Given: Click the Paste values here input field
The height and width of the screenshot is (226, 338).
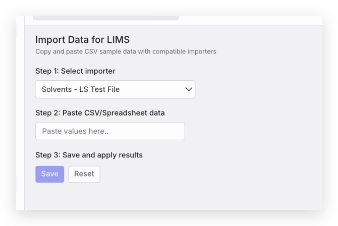Looking at the screenshot, I should point(110,131).
